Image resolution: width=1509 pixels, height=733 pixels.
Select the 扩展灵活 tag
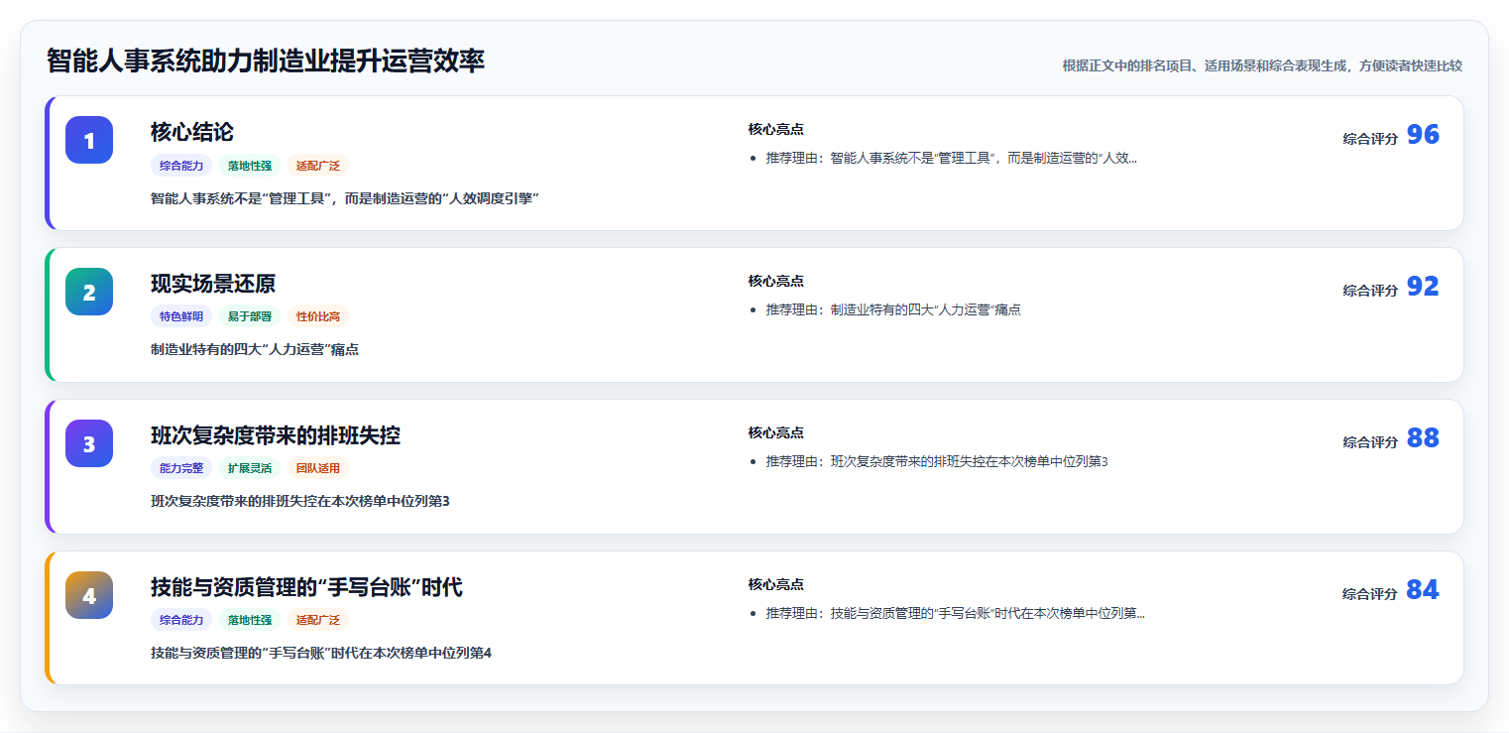coord(250,469)
